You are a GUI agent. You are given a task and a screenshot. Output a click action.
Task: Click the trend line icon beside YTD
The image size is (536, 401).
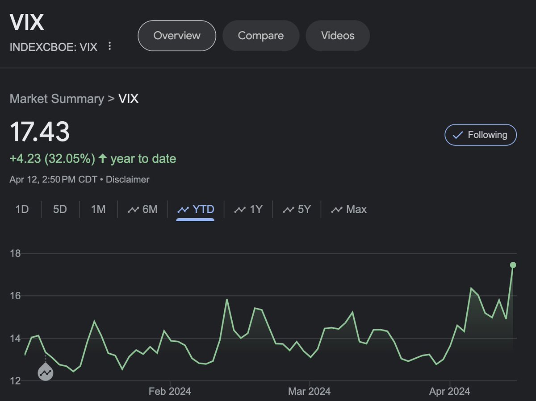(183, 209)
